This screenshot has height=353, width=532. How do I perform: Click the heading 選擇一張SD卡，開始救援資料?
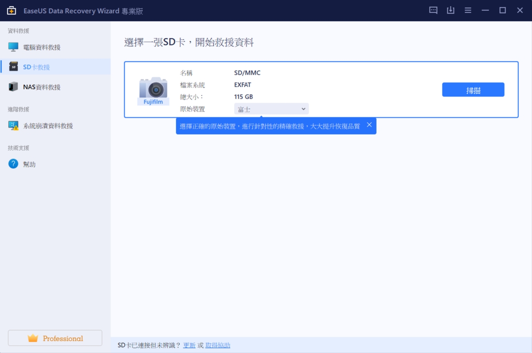189,43
